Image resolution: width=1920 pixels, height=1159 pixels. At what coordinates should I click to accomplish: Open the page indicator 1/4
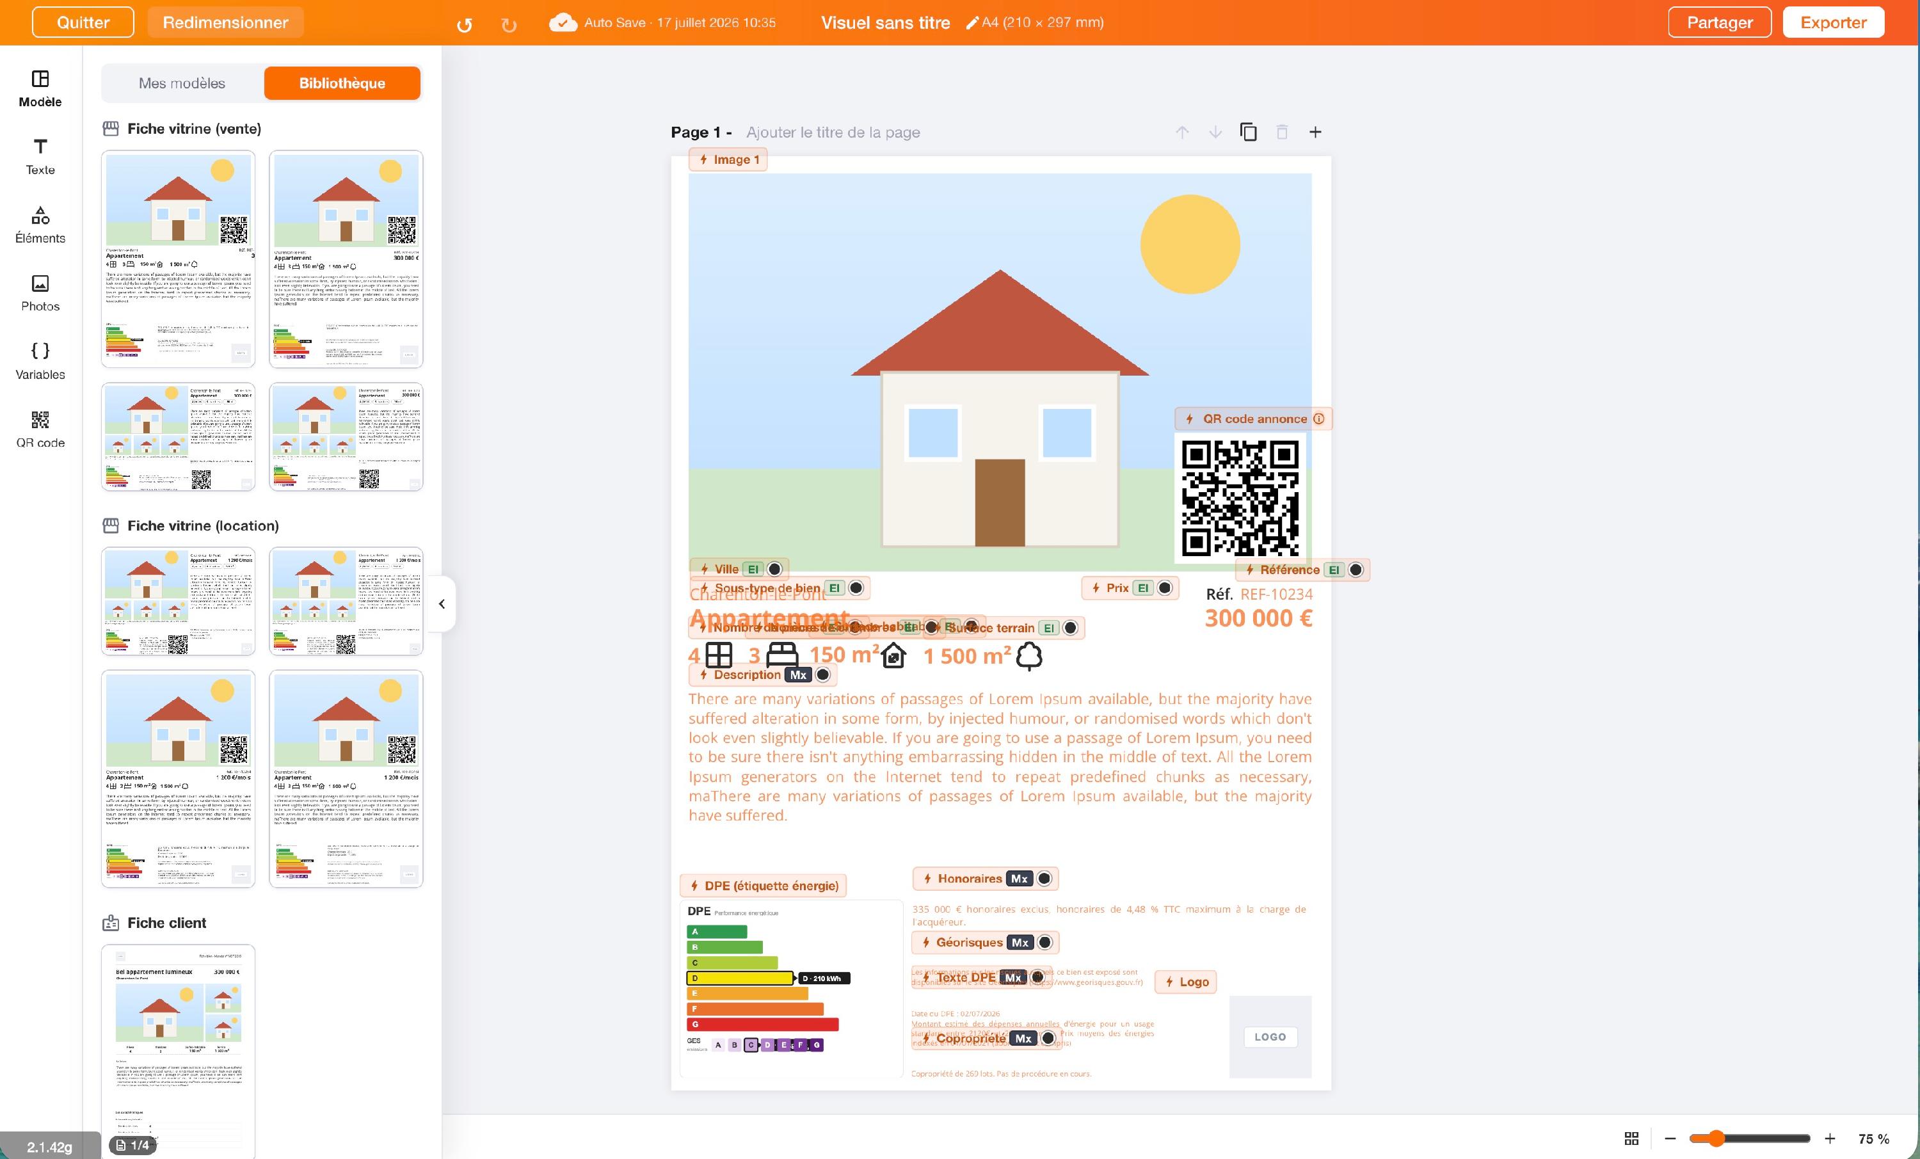click(132, 1145)
